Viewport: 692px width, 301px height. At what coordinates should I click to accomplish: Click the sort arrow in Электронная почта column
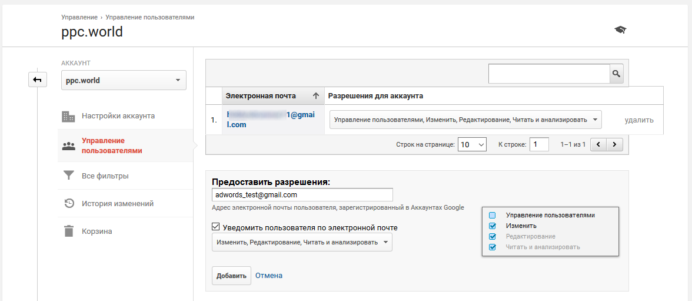[x=315, y=96]
